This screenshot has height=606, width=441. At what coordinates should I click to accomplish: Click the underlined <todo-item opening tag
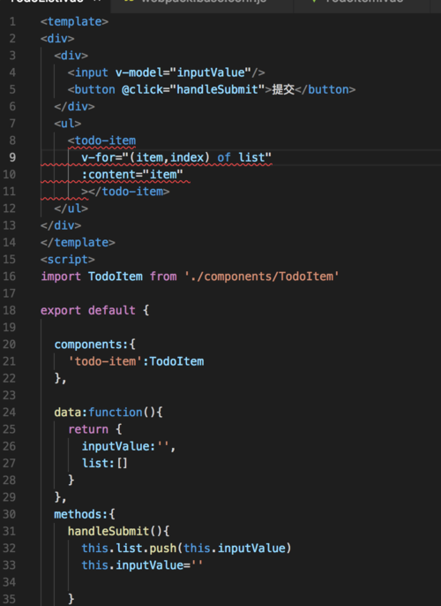coord(101,140)
